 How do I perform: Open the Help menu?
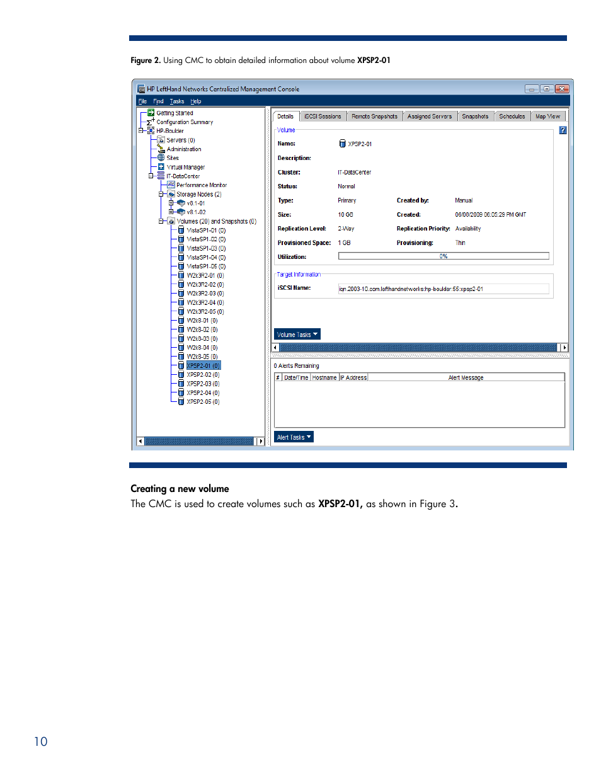coord(196,101)
